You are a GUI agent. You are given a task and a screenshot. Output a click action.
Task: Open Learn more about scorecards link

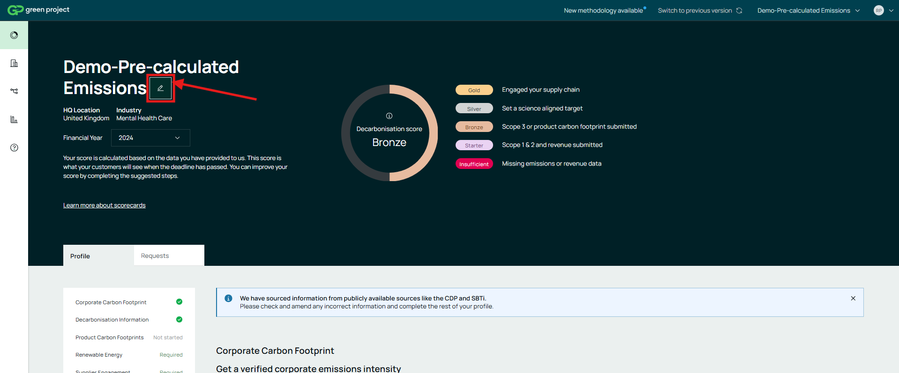click(x=104, y=205)
